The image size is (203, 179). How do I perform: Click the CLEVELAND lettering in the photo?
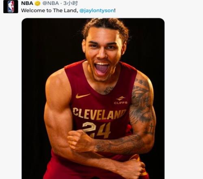pyautogui.click(x=99, y=114)
